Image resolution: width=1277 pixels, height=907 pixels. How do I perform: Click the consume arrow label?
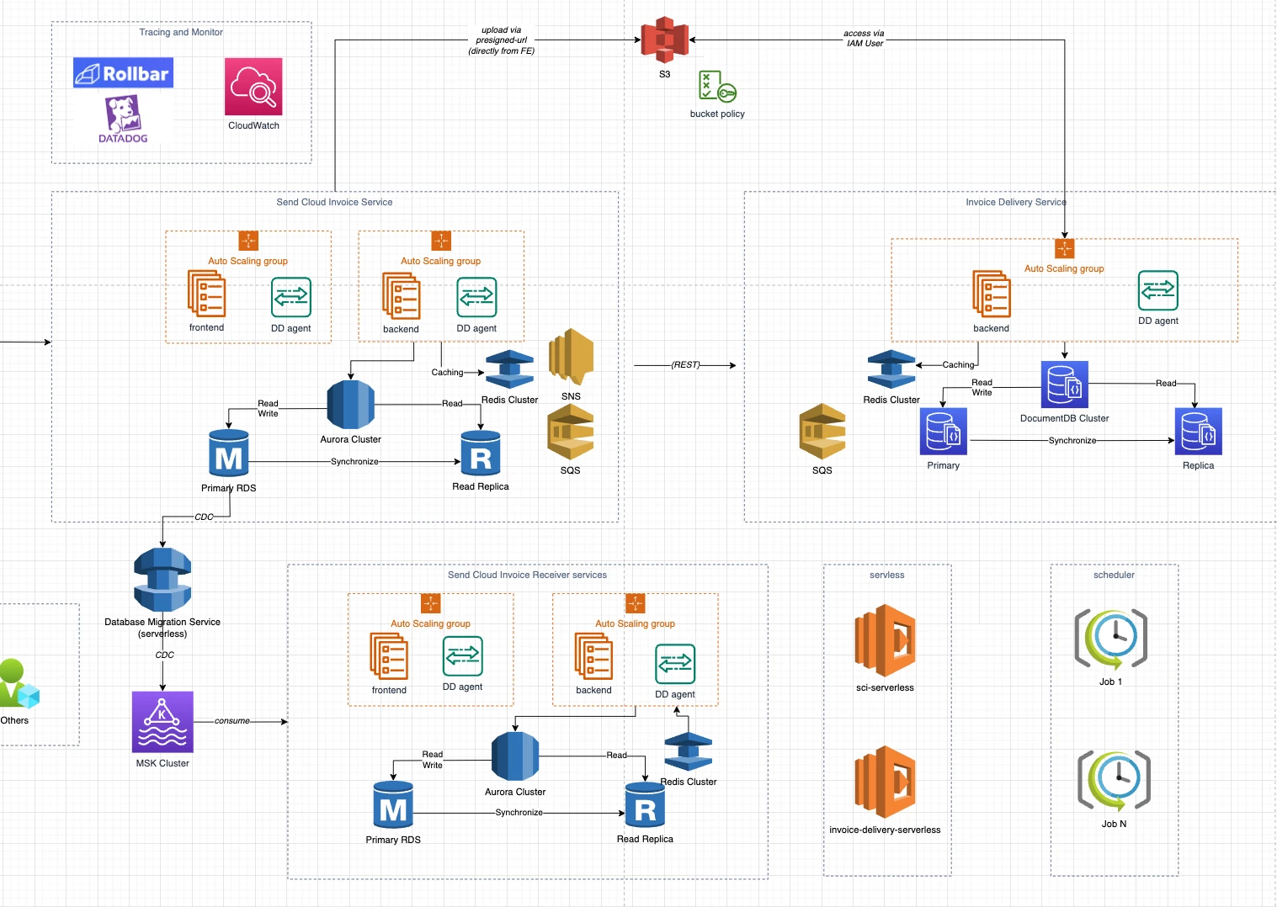232,721
